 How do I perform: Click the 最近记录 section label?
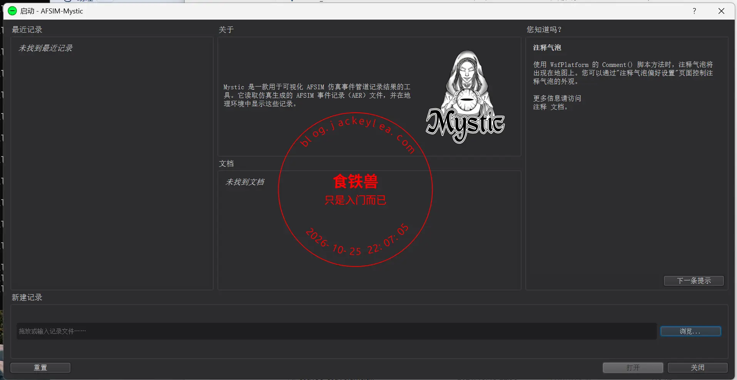(27, 30)
